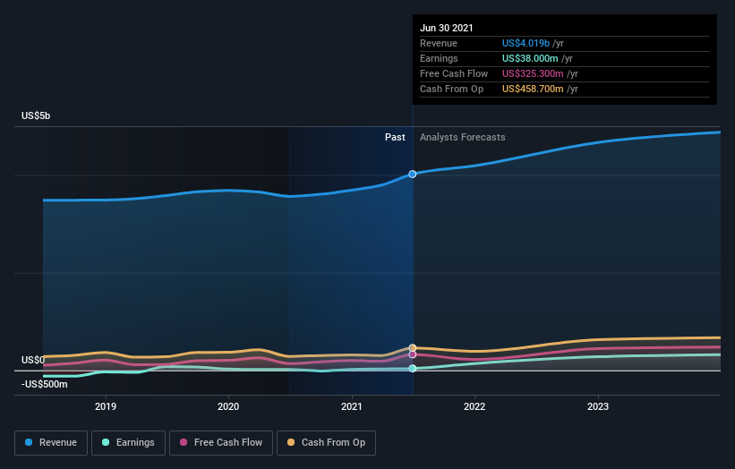Click the Jun 30 2021 tooltip date
The width and height of the screenshot is (735, 469).
tap(446, 28)
